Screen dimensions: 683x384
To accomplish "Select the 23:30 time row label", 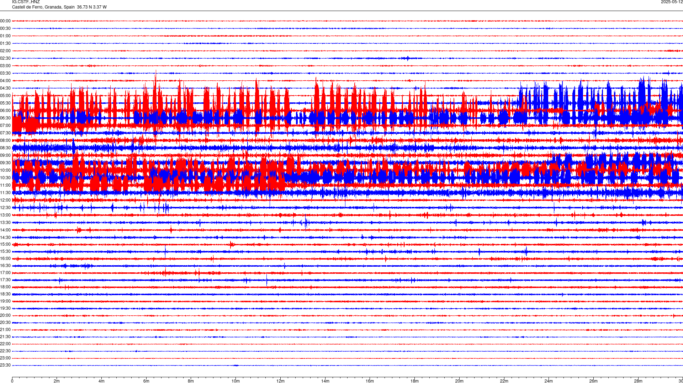I will pyautogui.click(x=5, y=365).
